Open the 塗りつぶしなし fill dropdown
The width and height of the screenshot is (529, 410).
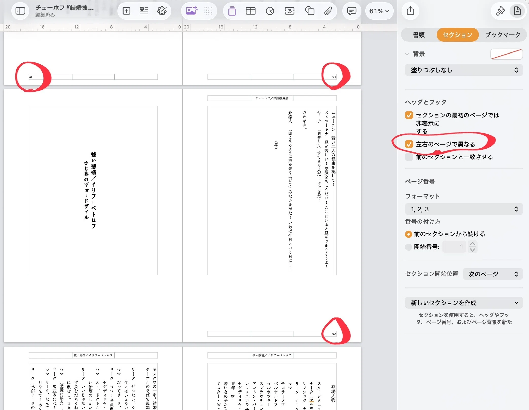pos(464,70)
